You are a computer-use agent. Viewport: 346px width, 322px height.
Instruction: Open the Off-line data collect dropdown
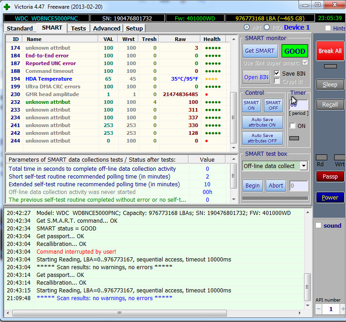[x=304, y=166]
